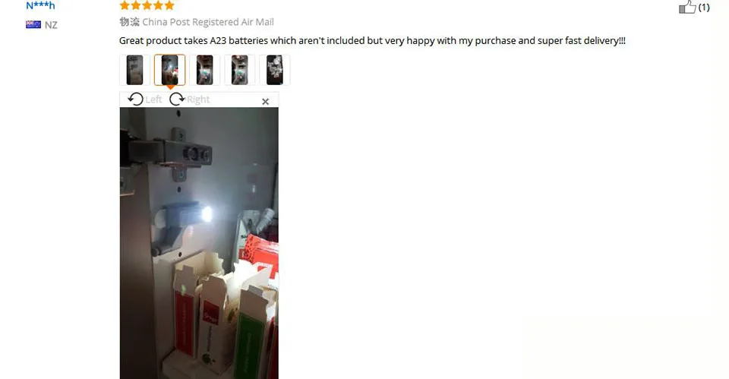
Task: Open the fifth review photo thumbnail
Action: (274, 70)
